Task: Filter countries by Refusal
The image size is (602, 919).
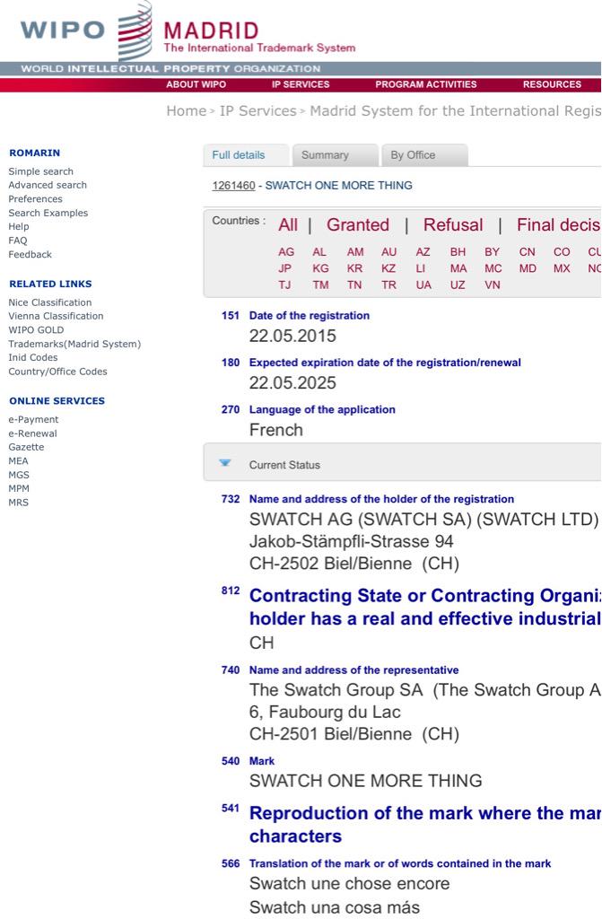Action: click(x=453, y=225)
